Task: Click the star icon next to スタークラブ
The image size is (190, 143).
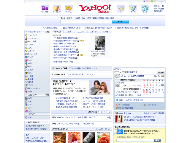Action: pyautogui.click(x=145, y=105)
